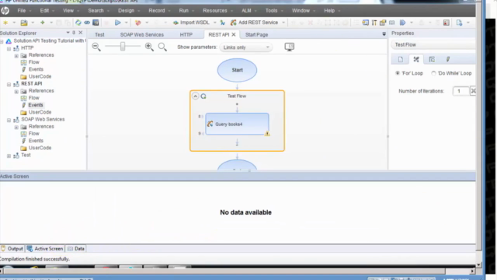Image resolution: width=497 pixels, height=280 pixels.
Task: Click the monitor icon on canvas toolbar
Action: tap(290, 47)
